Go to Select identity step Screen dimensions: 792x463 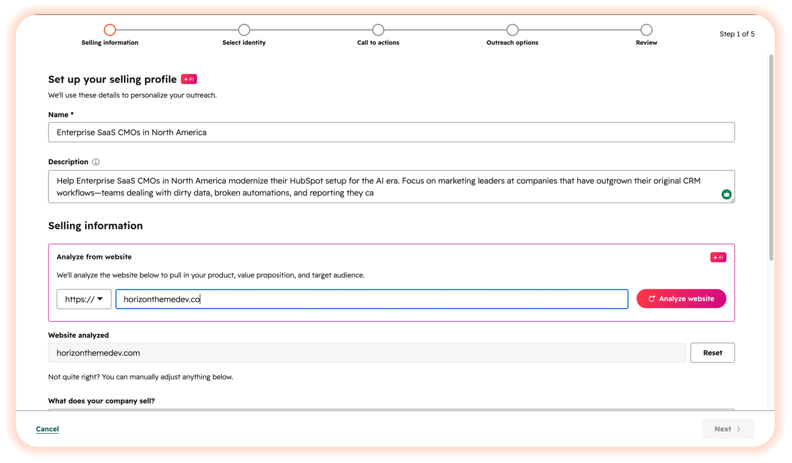(244, 30)
